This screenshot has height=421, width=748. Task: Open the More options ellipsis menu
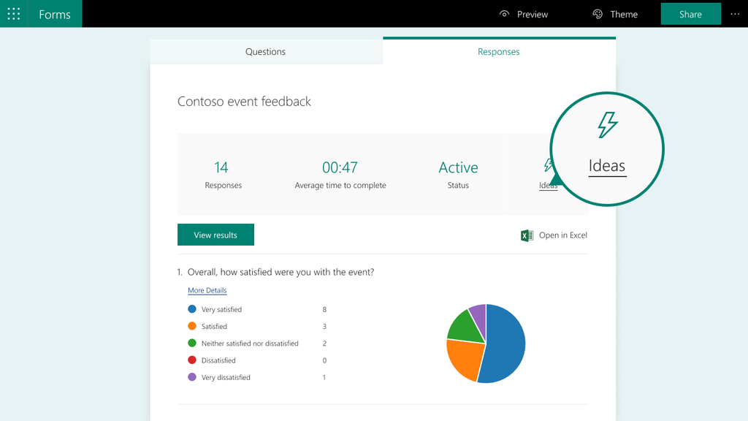pos(735,13)
